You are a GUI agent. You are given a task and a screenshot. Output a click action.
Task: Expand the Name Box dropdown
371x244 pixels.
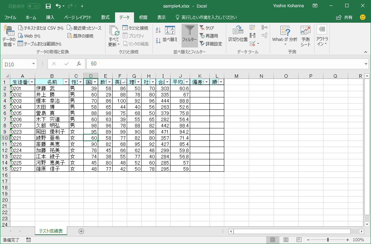pos(33,64)
